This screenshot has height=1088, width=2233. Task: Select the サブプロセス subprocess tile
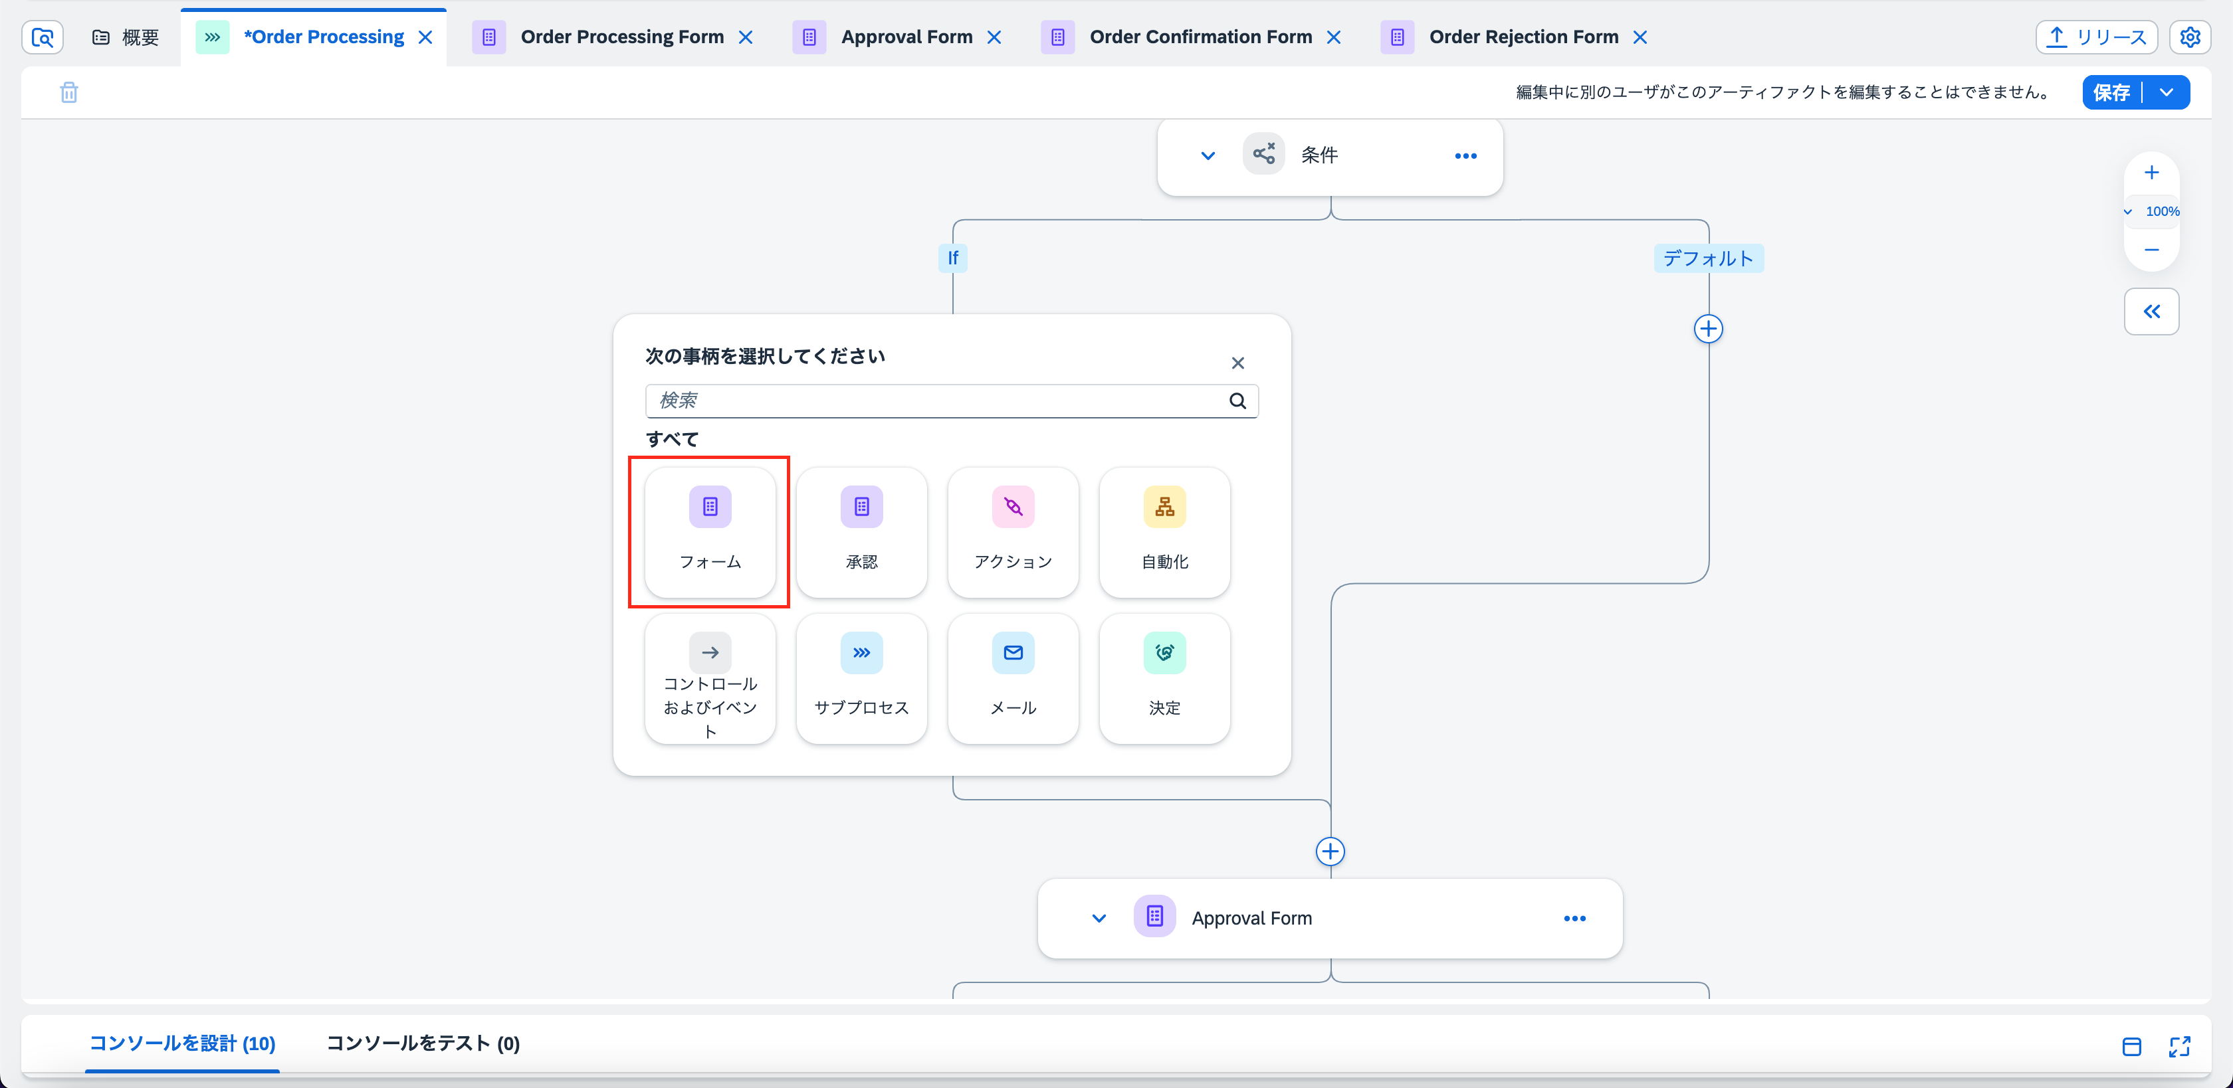[861, 678]
